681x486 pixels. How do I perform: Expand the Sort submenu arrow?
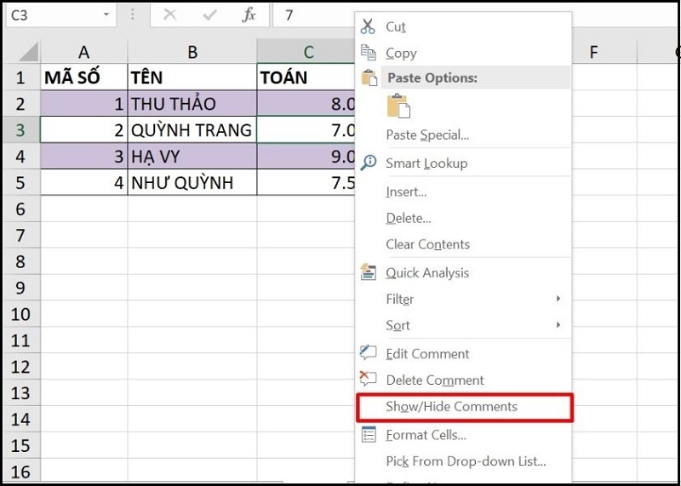point(558,325)
